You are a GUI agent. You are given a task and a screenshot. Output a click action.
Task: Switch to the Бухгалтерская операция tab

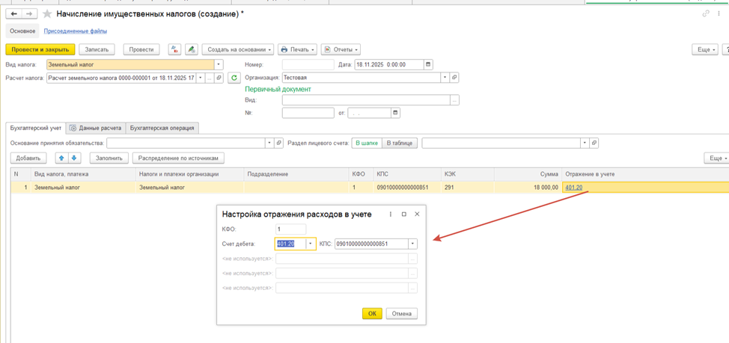click(162, 128)
